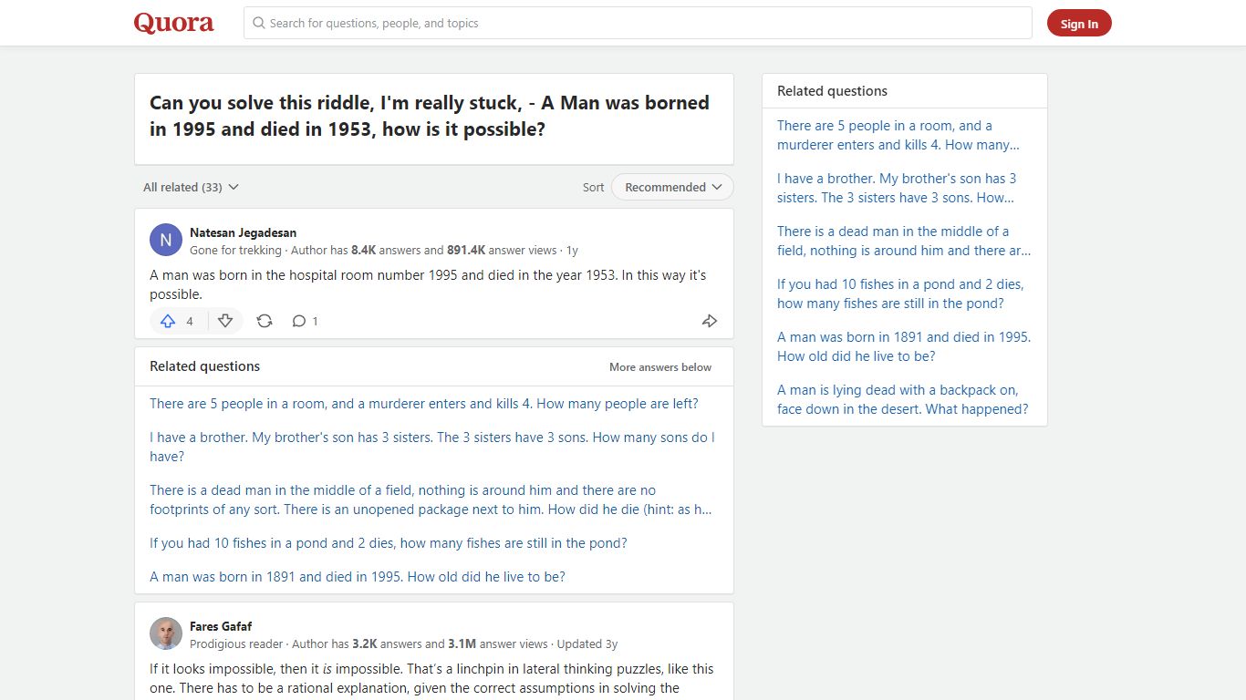Click the 'Updated 3y' timestamp
The image size is (1246, 700).
[x=587, y=643]
